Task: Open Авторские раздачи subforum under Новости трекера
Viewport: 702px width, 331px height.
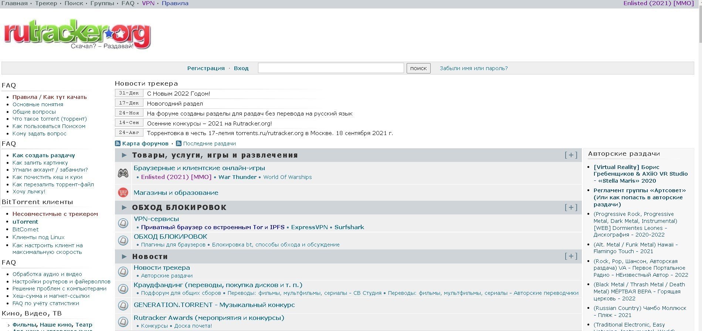Action: (x=167, y=276)
